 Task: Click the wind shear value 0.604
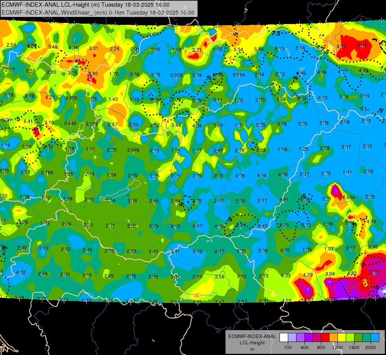tap(349, 197)
